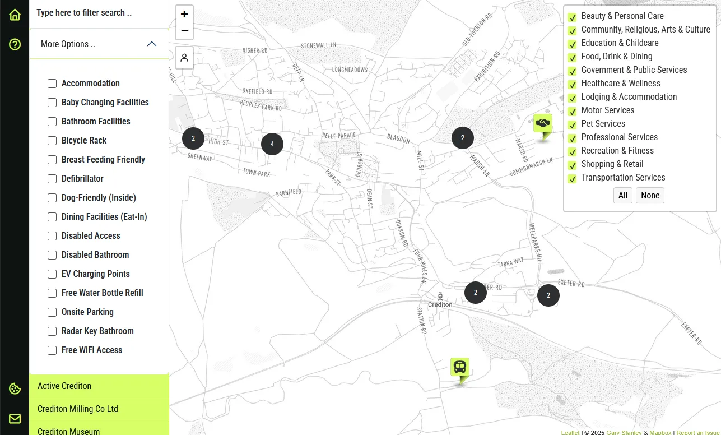Click the envelope contact icon
Viewport: 721px width, 435px height.
pos(15,419)
